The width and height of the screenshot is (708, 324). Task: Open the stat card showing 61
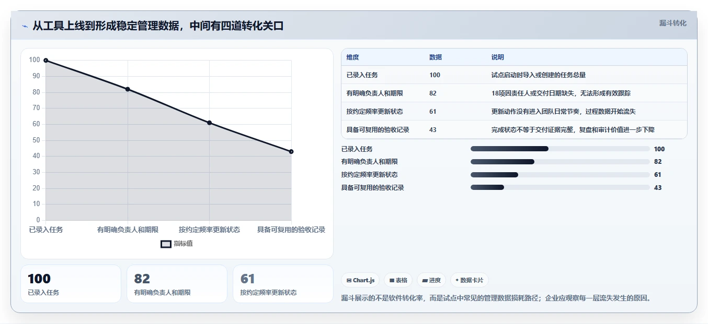283,284
